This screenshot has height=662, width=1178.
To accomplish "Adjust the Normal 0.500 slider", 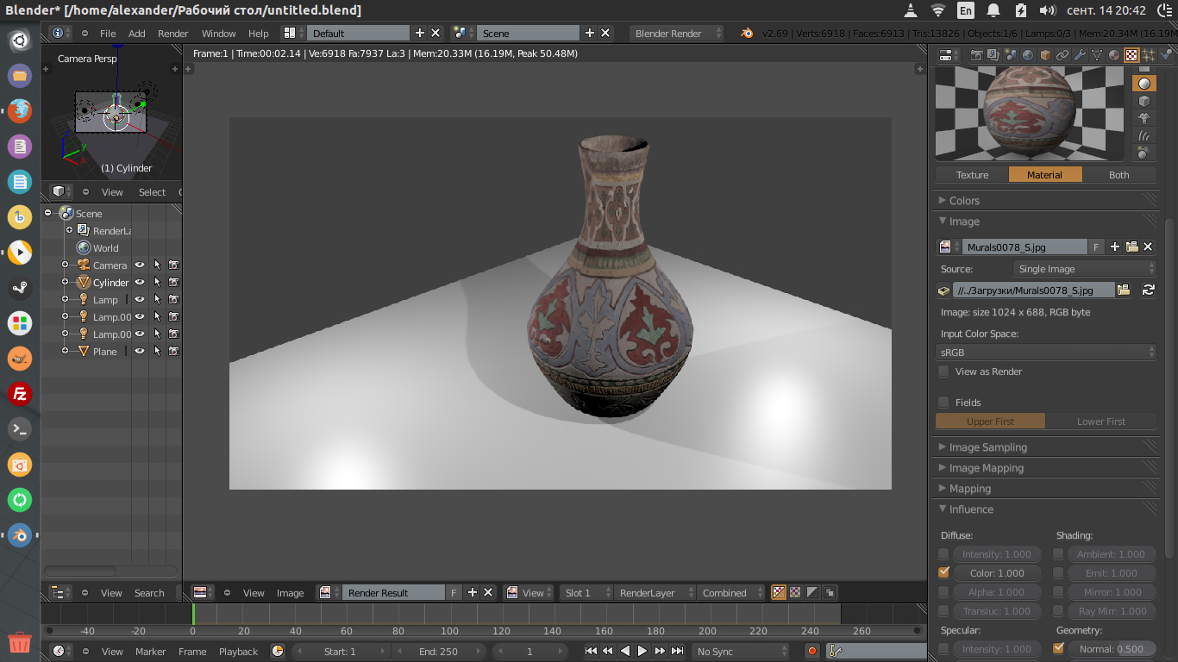I will tap(1112, 649).
